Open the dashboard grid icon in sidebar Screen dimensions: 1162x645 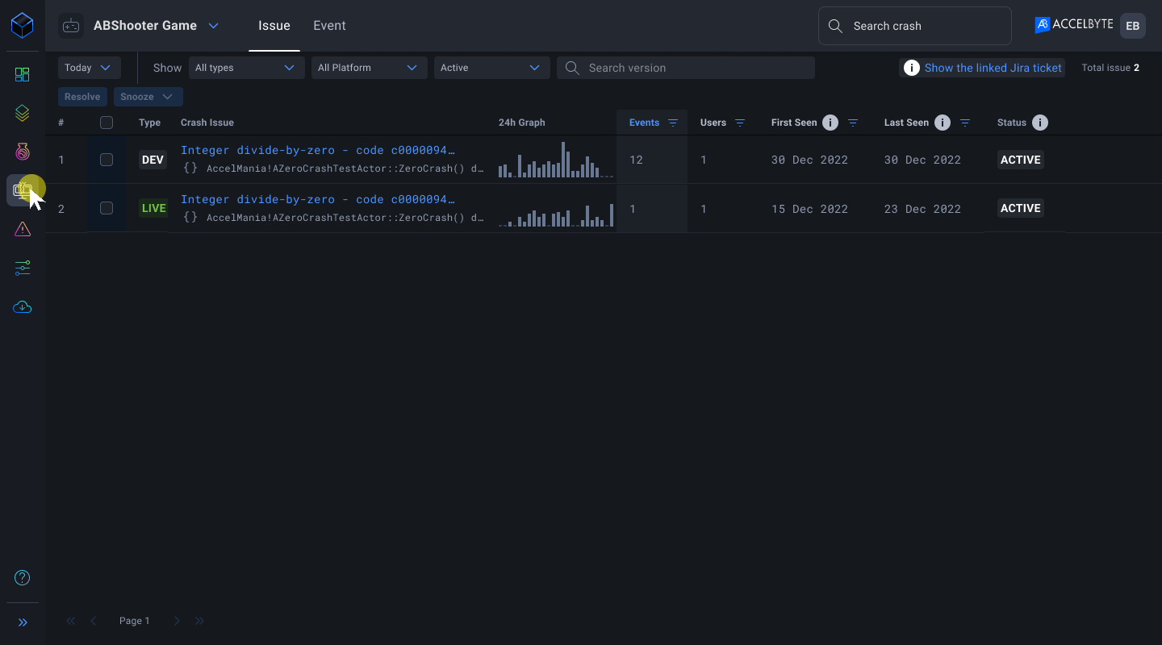click(x=23, y=75)
